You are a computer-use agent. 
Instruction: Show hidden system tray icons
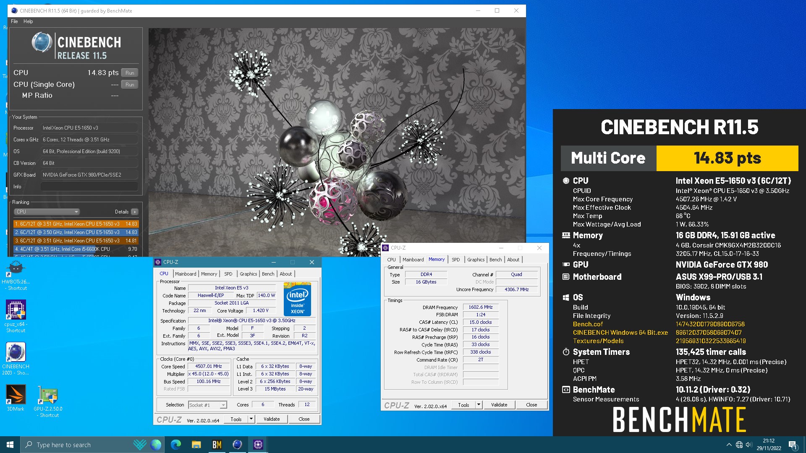tap(729, 445)
